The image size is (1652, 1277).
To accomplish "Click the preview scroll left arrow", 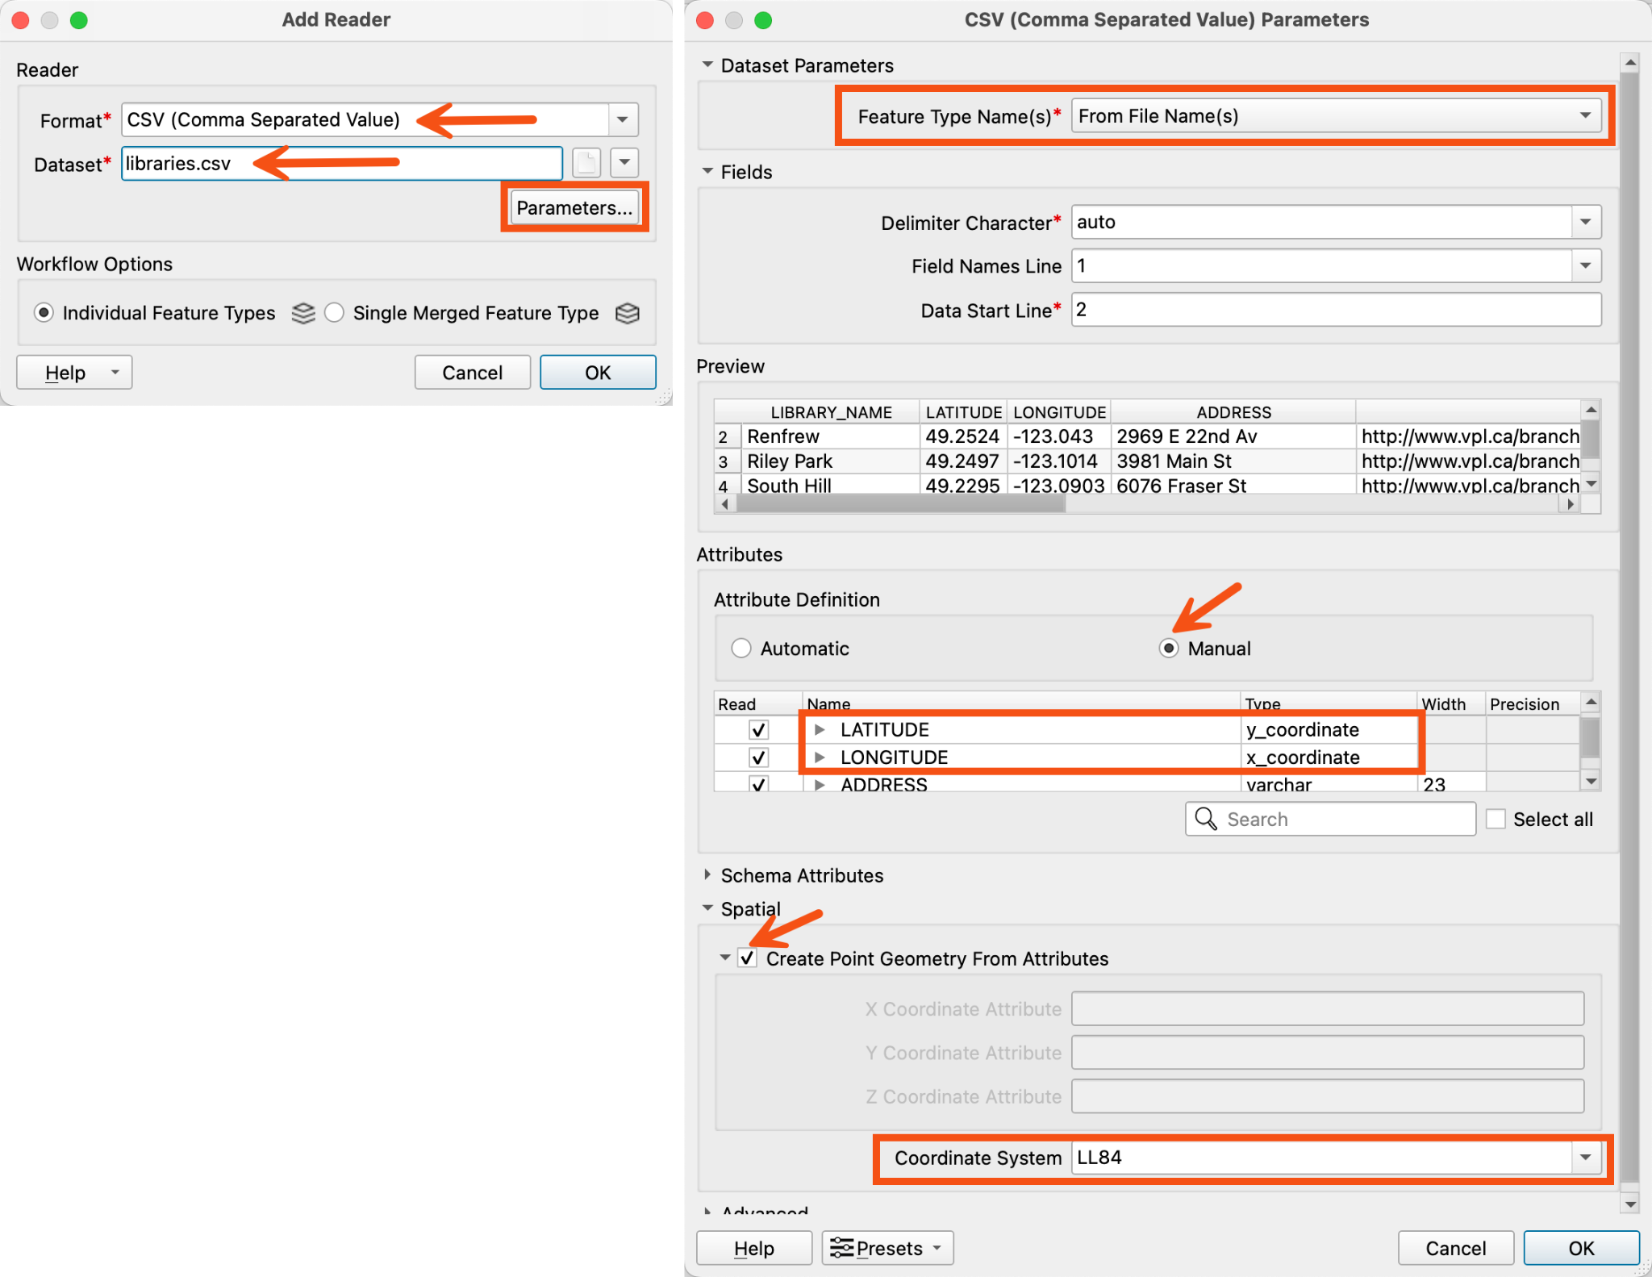I will (724, 504).
